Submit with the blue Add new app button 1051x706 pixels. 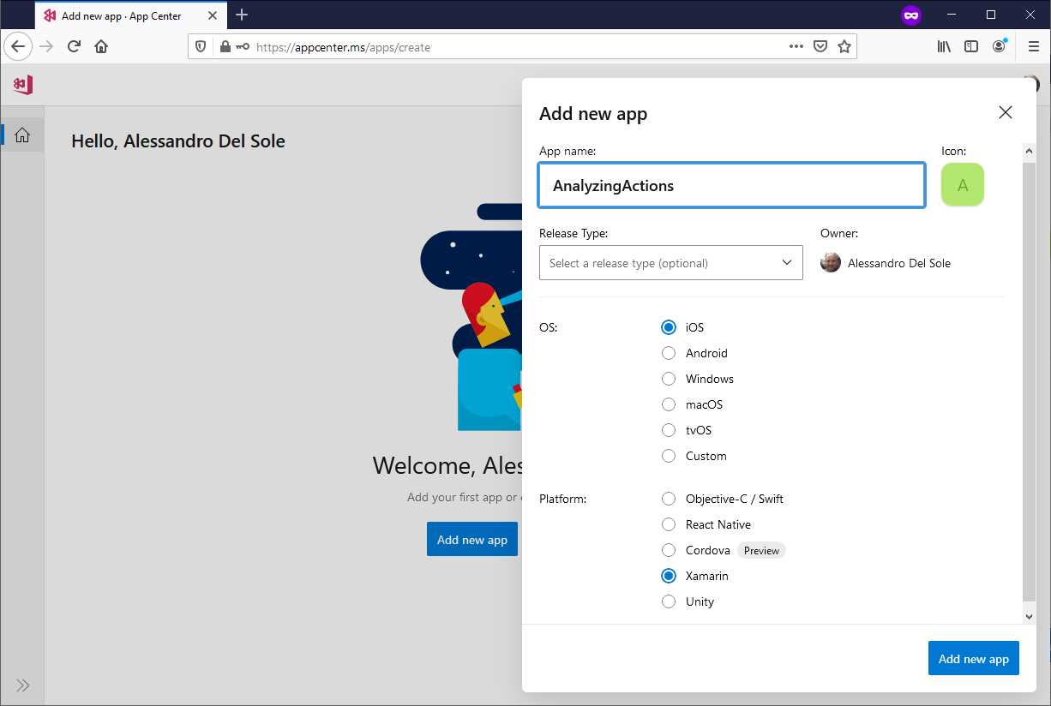pyautogui.click(x=973, y=658)
